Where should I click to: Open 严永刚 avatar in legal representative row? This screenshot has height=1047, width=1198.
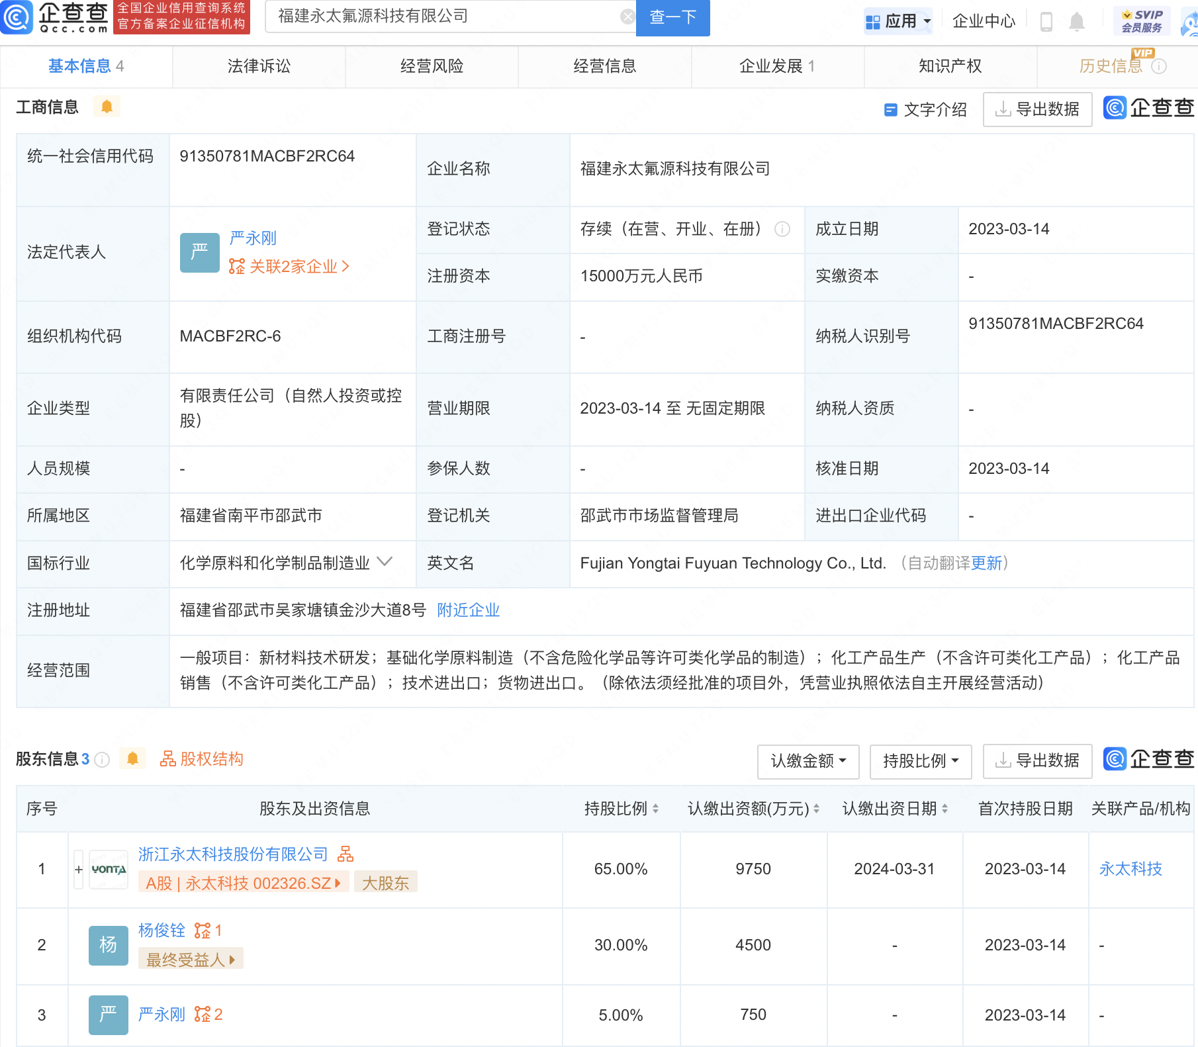[199, 252]
